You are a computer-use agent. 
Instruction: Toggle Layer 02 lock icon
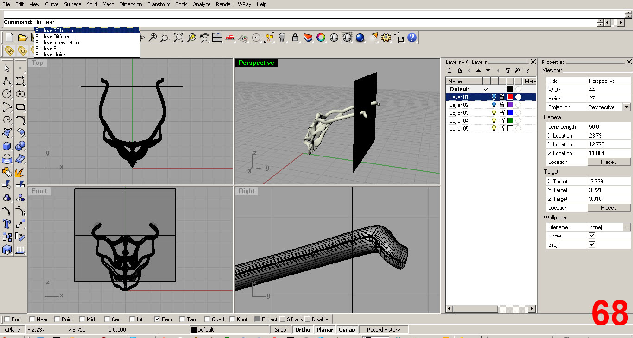(502, 105)
